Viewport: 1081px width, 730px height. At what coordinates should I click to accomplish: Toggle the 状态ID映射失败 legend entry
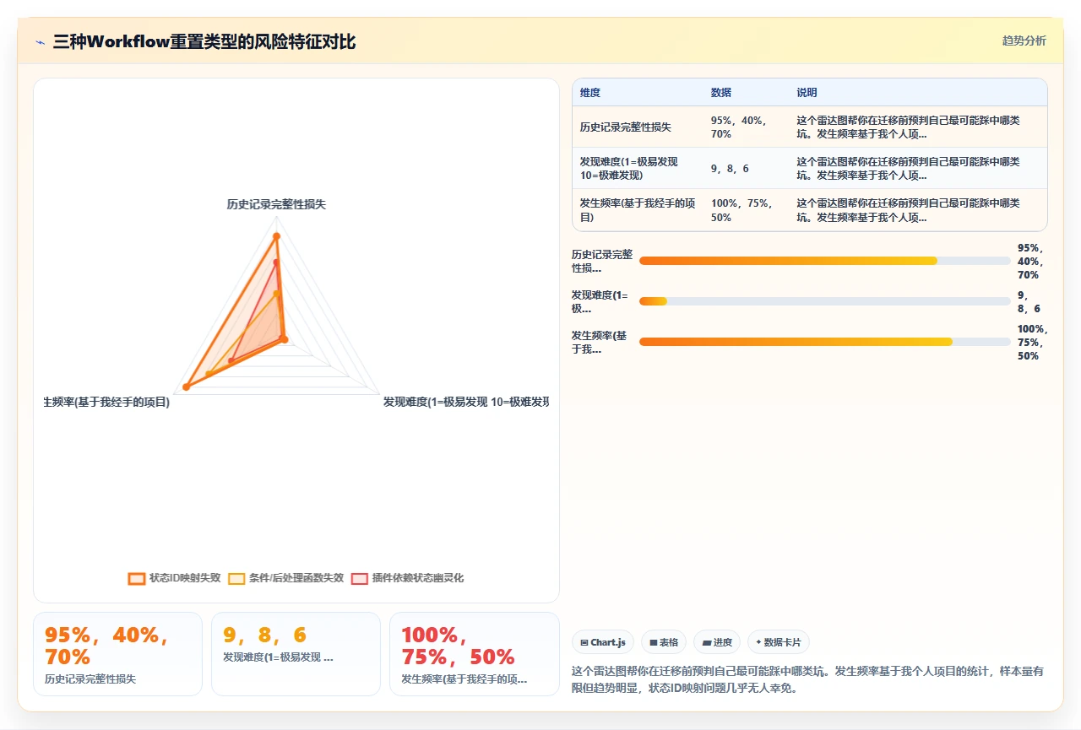[x=175, y=578]
